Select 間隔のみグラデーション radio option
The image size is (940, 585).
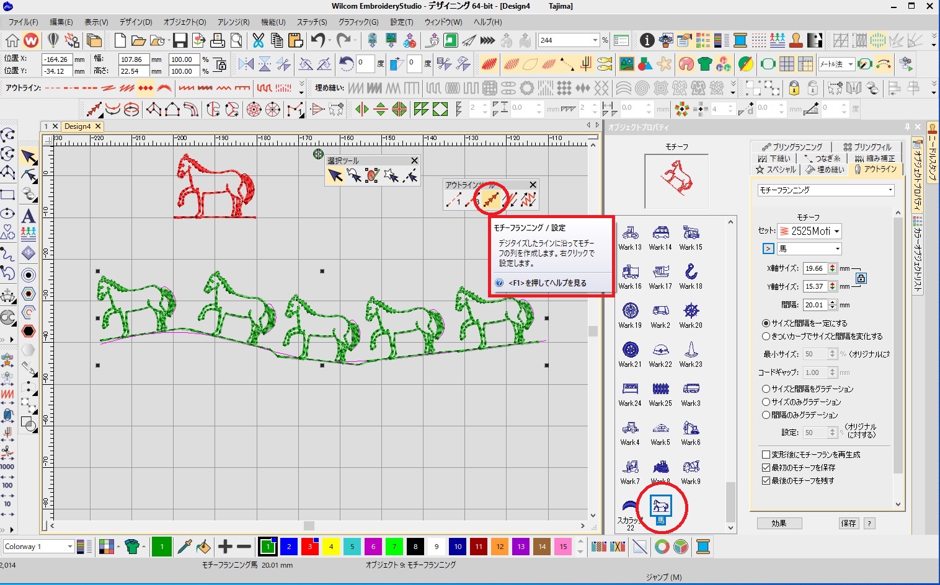pos(766,415)
